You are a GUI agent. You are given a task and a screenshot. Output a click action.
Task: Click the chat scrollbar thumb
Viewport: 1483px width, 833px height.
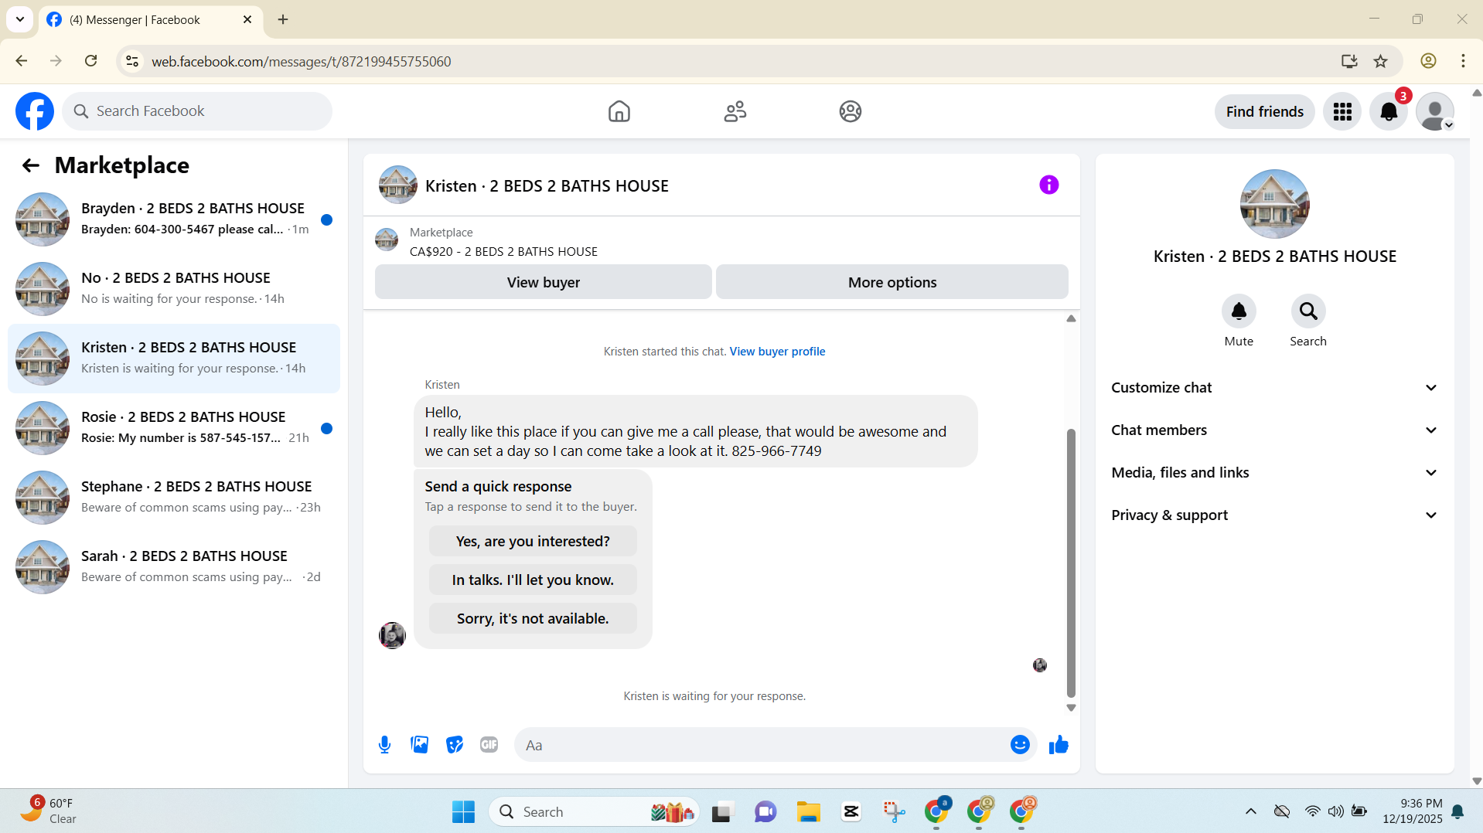[x=1071, y=563]
